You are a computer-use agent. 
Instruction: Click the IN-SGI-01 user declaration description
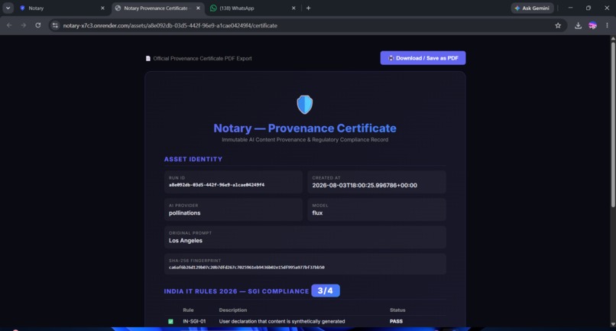282,321
